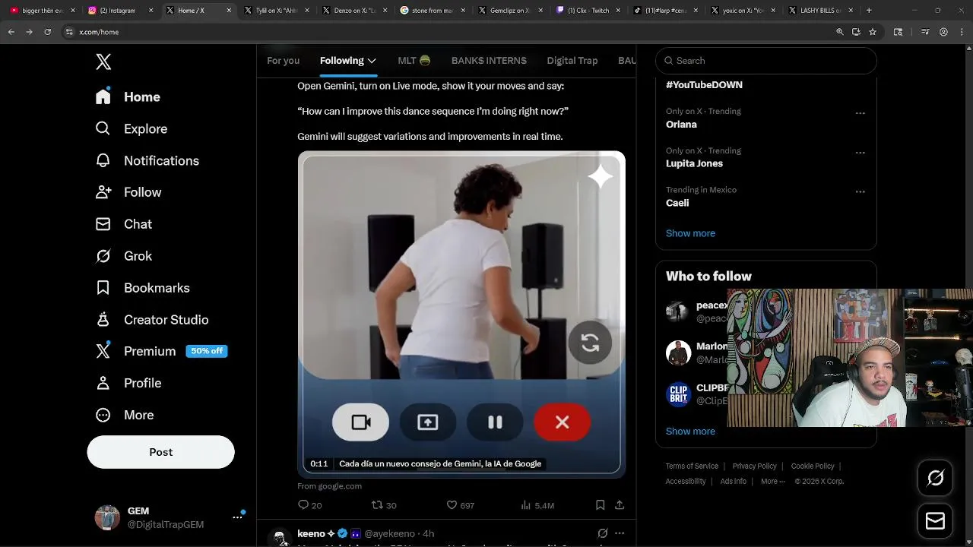Viewport: 973px width, 547px height.
Task: Open Profile from the sidebar
Action: [x=128, y=383]
